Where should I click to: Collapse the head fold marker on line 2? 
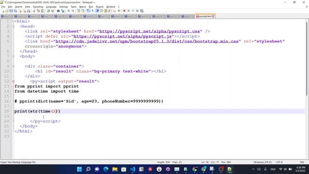pos(14,26)
